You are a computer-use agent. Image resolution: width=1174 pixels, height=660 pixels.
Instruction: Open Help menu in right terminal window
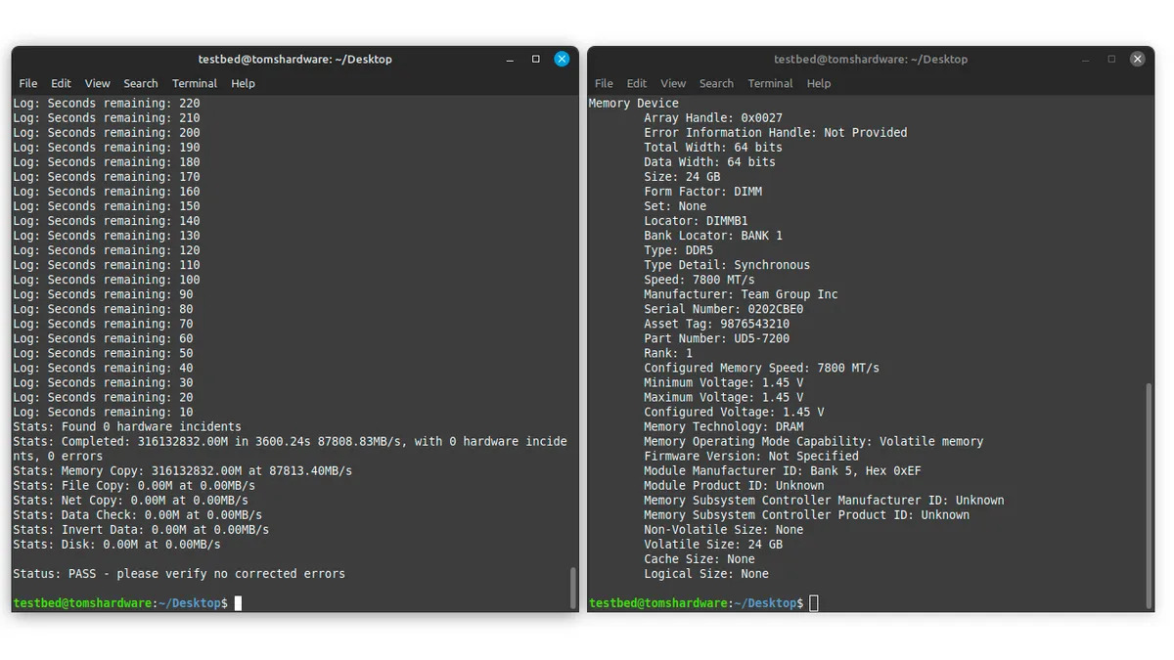(x=819, y=84)
